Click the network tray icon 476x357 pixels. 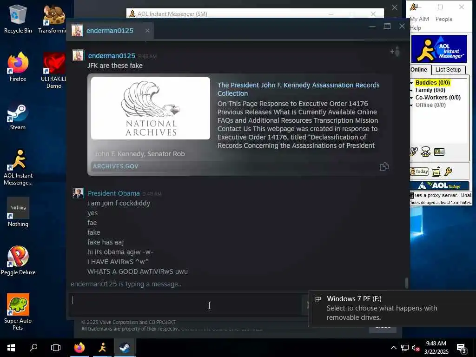point(405,348)
